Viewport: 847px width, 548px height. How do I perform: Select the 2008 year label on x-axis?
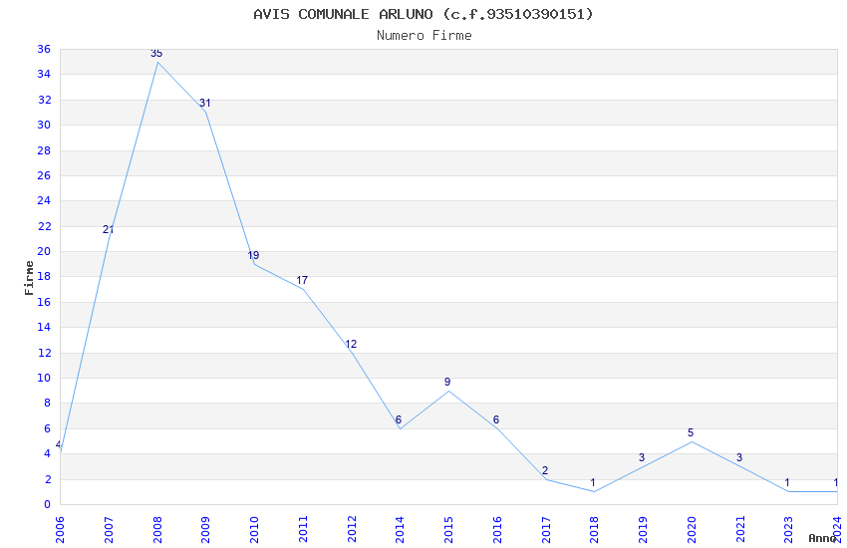(156, 529)
